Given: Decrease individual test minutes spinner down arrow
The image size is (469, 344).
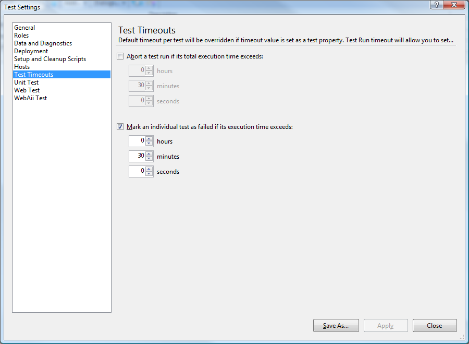Looking at the screenshot, I should (150, 159).
